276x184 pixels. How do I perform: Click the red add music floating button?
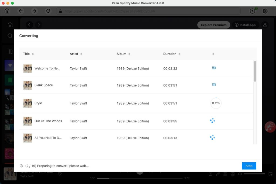(270, 126)
